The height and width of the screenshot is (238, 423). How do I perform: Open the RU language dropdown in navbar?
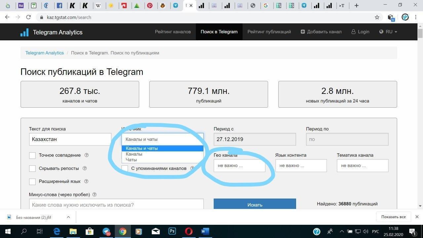(388, 32)
